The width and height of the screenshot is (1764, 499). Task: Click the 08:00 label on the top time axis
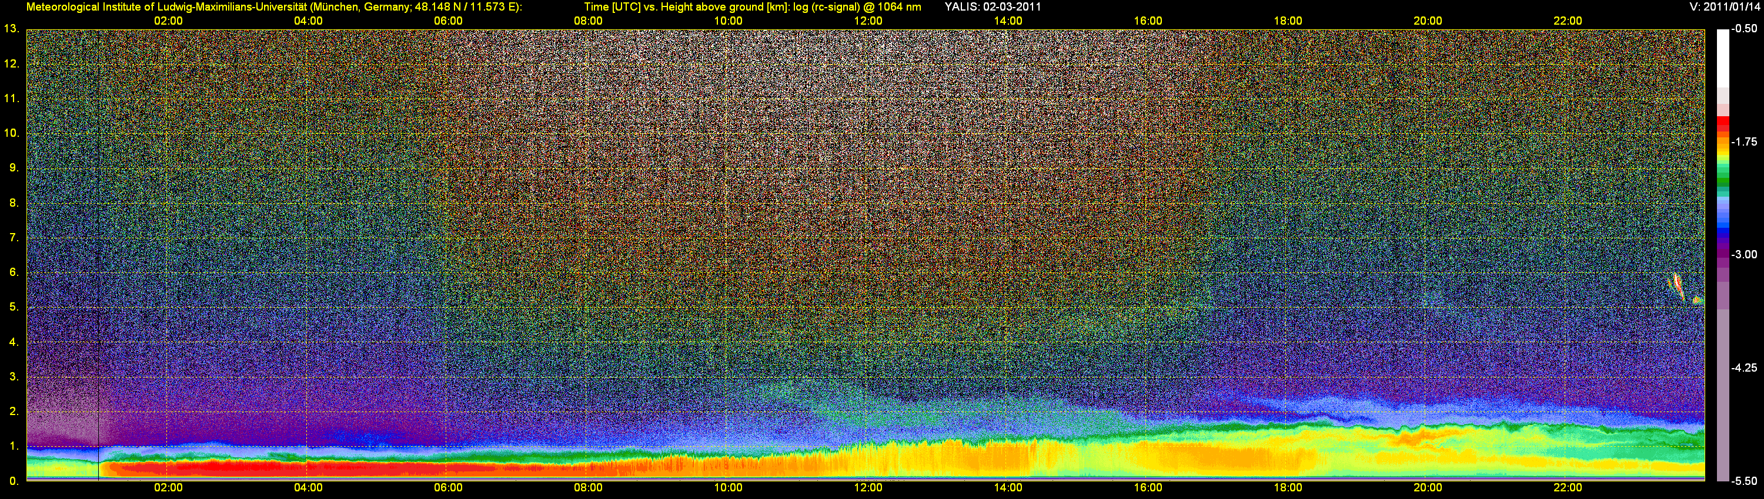click(588, 21)
